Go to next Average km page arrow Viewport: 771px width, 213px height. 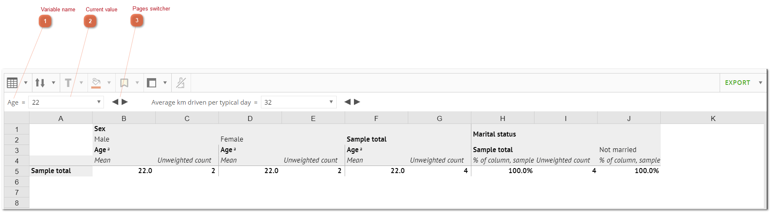tap(357, 102)
